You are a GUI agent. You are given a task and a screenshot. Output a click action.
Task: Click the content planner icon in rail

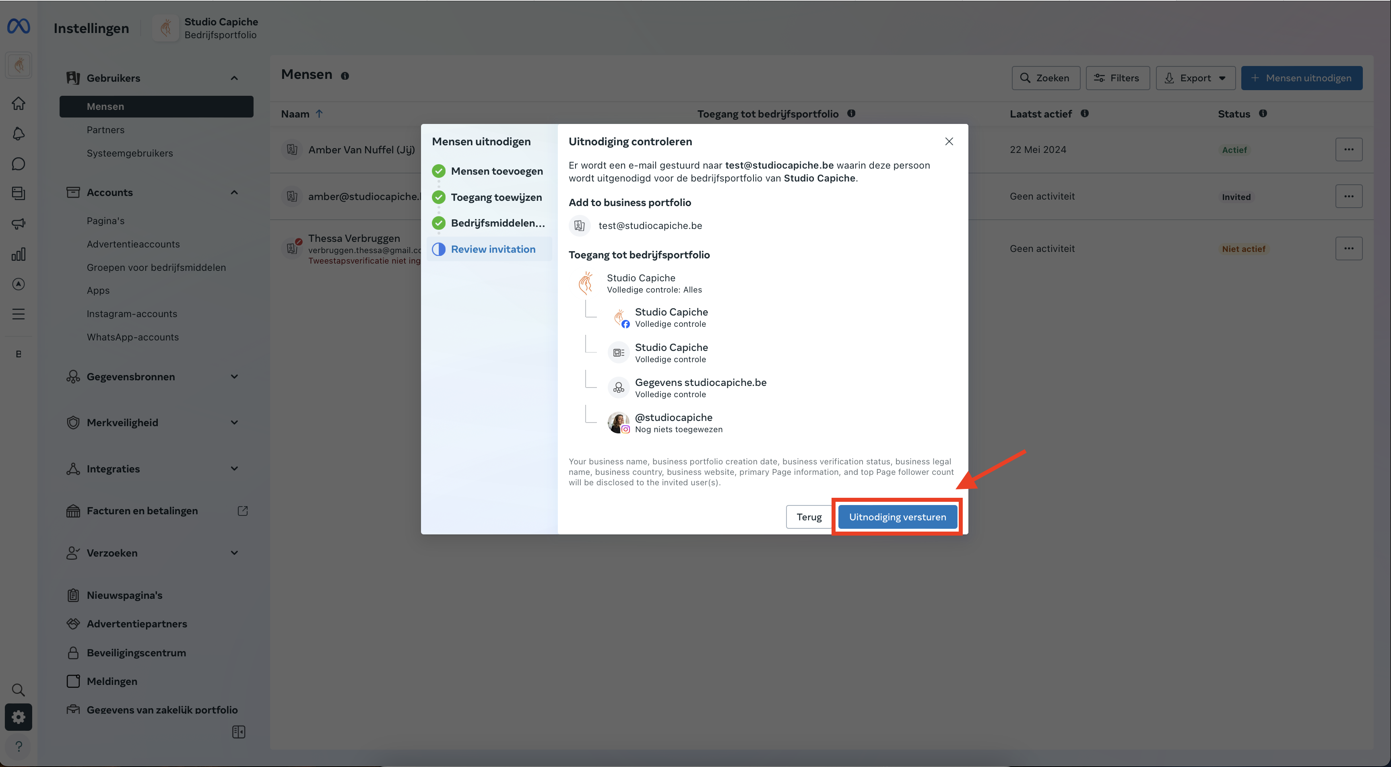(19, 193)
